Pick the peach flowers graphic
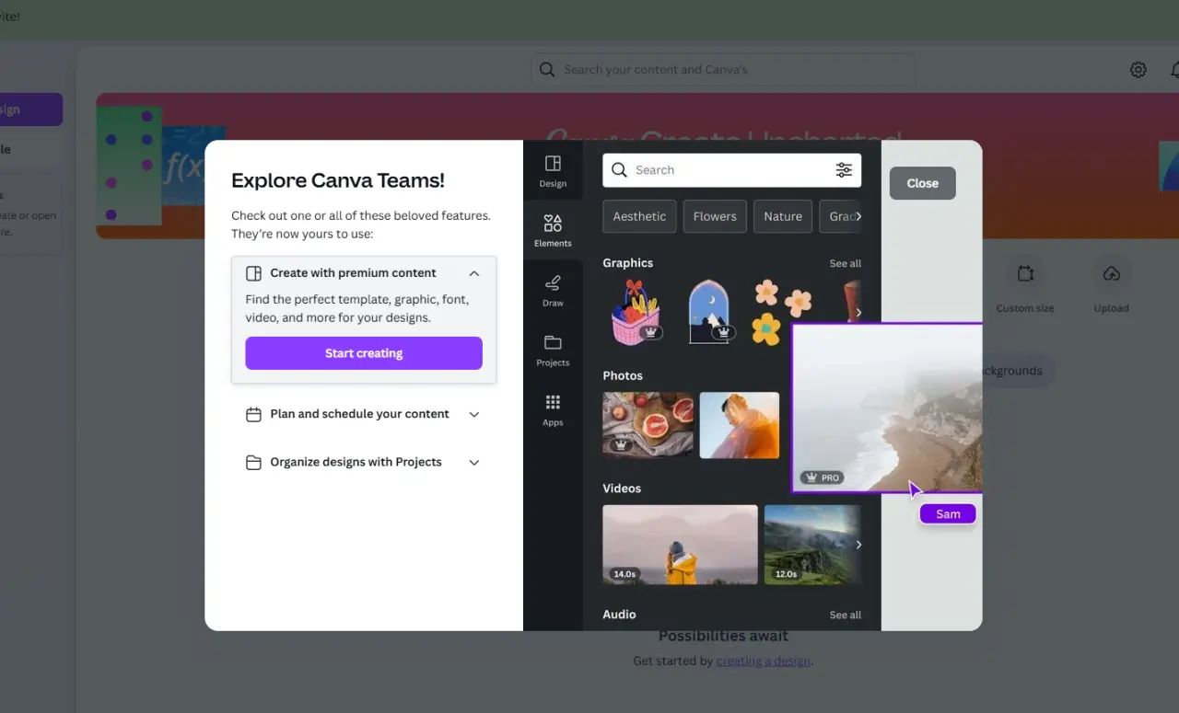Image resolution: width=1179 pixels, height=713 pixels. click(781, 312)
